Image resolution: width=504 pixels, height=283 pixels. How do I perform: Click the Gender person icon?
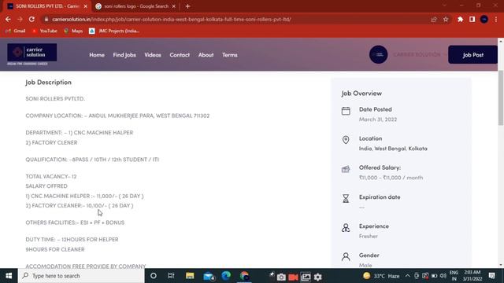(x=346, y=257)
